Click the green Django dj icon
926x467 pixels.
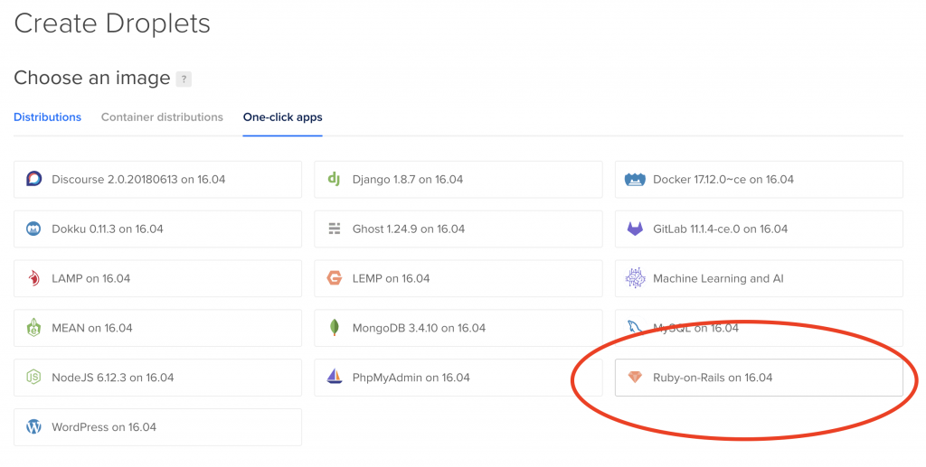coord(335,179)
